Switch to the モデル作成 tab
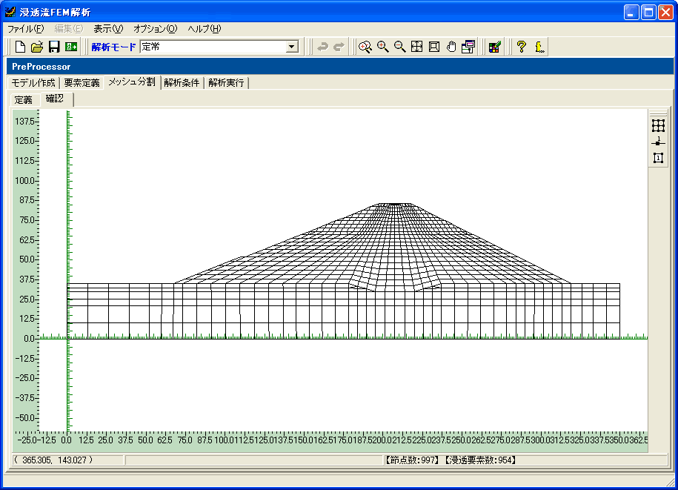This screenshot has width=678, height=490. (x=33, y=82)
